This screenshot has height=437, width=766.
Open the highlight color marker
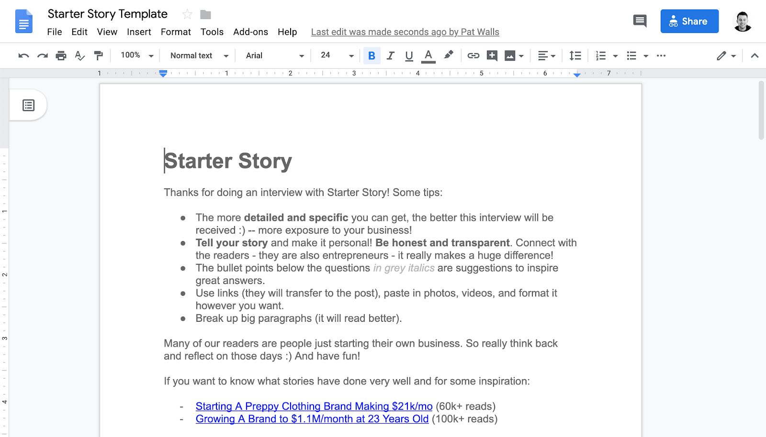(x=448, y=55)
